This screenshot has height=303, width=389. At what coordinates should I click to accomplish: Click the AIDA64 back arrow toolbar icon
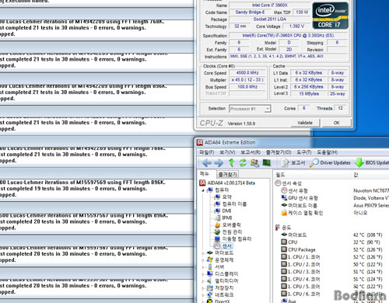click(x=207, y=163)
